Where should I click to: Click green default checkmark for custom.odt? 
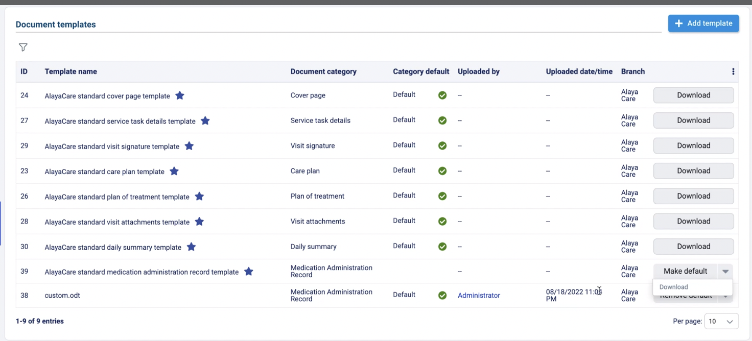click(442, 296)
